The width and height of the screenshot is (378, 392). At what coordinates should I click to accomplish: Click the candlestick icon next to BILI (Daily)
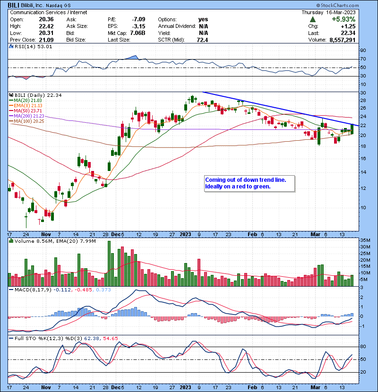(x=11, y=95)
